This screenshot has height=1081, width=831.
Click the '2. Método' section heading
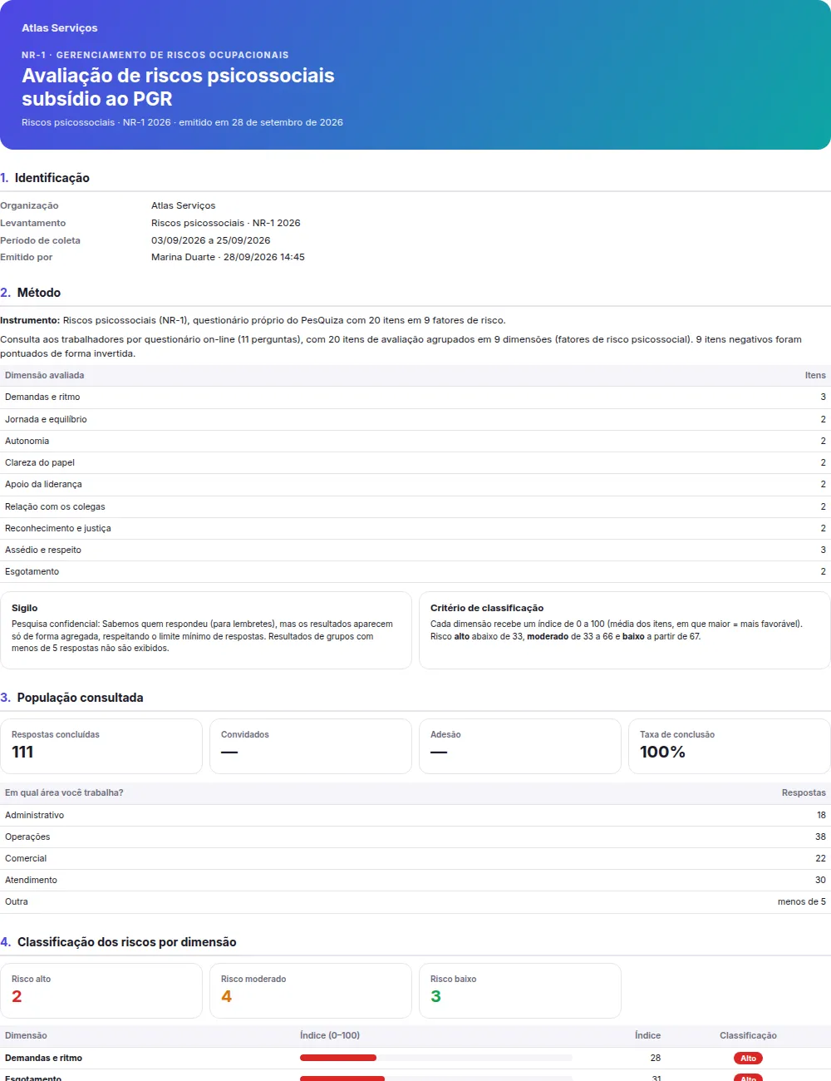[31, 293]
